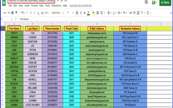Open the font size 11 dropdown
The image size is (173, 108).
click(x=70, y=13)
